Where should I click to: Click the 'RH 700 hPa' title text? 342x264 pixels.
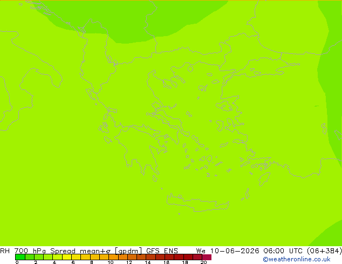tap(23, 251)
